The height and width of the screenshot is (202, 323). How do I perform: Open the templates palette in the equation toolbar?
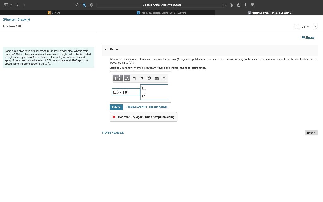coord(118,78)
